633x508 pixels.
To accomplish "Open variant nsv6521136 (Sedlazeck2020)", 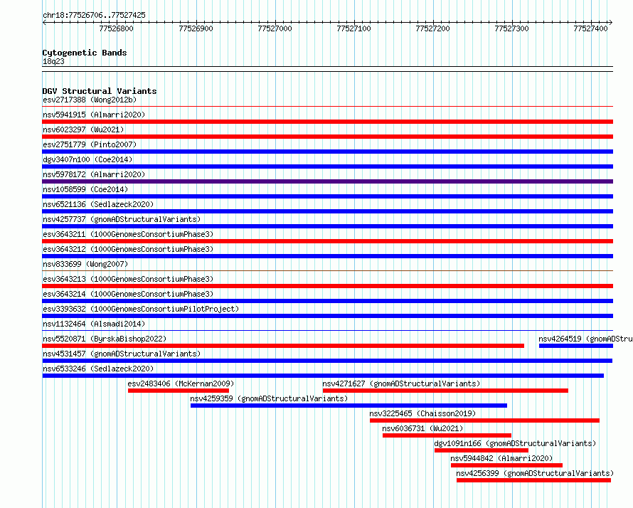I will click(x=98, y=204).
